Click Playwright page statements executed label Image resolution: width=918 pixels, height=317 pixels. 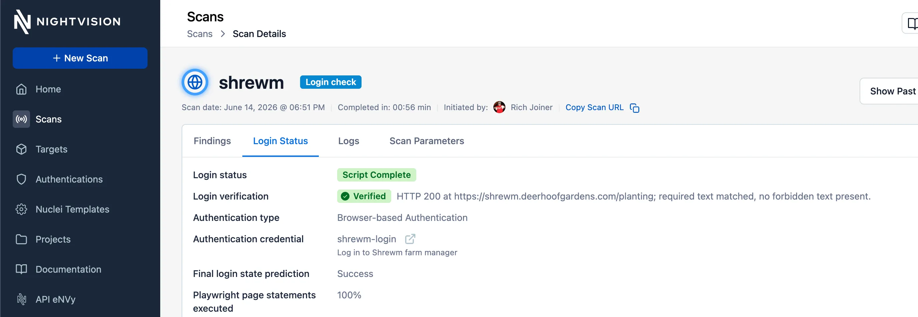tap(254, 302)
